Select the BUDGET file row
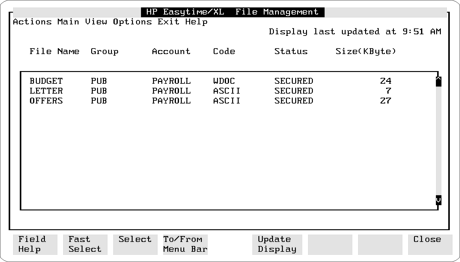460x262 pixels. coord(46,81)
